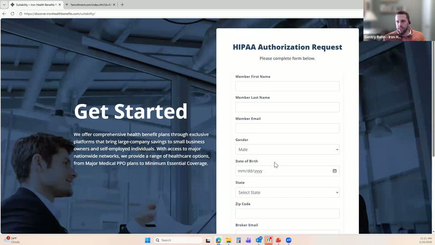
Task: Open the browser tab search chevron
Action: point(4,5)
